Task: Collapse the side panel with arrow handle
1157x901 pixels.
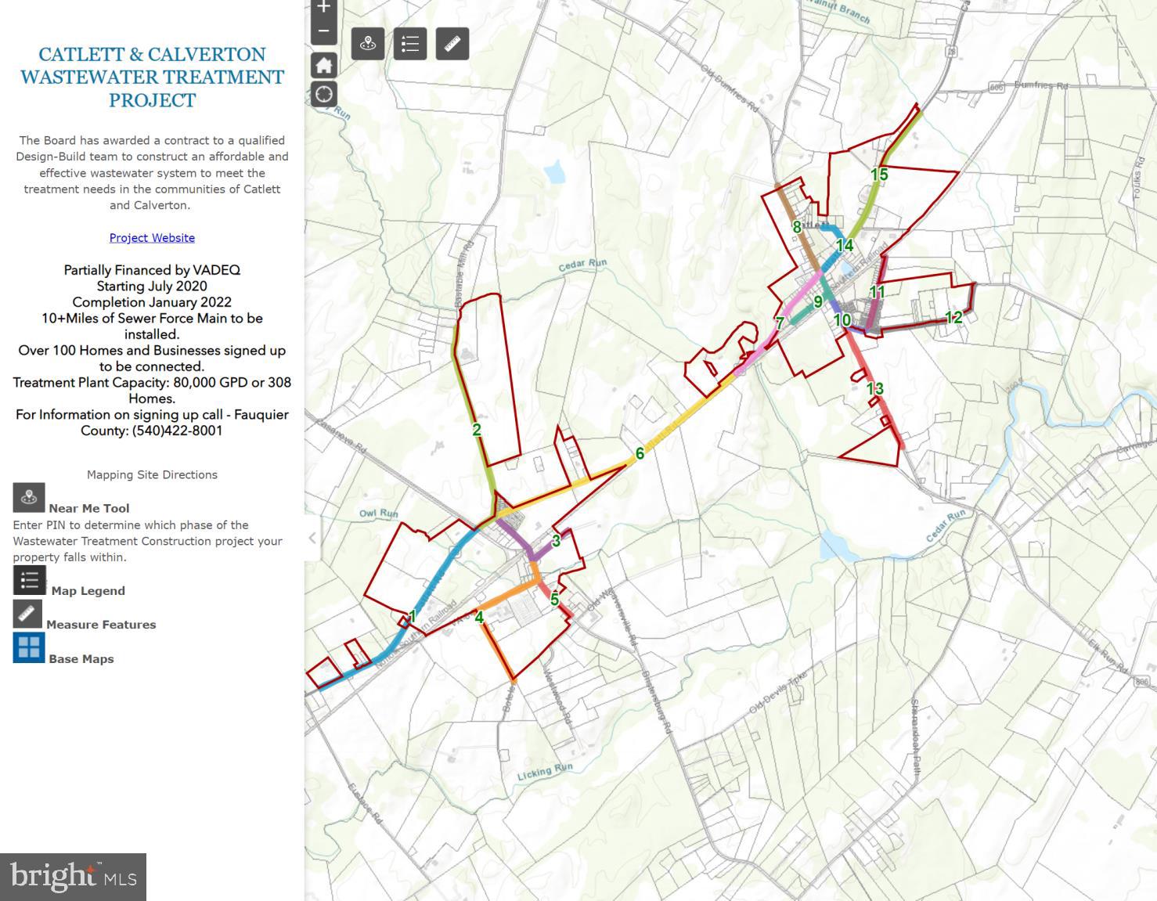Action: tap(312, 538)
